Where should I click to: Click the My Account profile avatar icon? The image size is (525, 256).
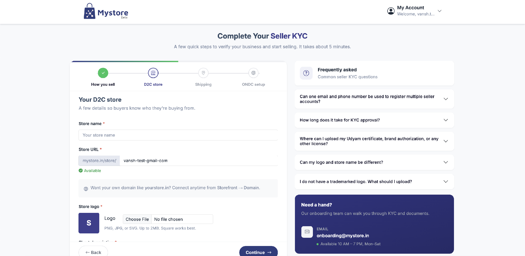[x=391, y=11]
